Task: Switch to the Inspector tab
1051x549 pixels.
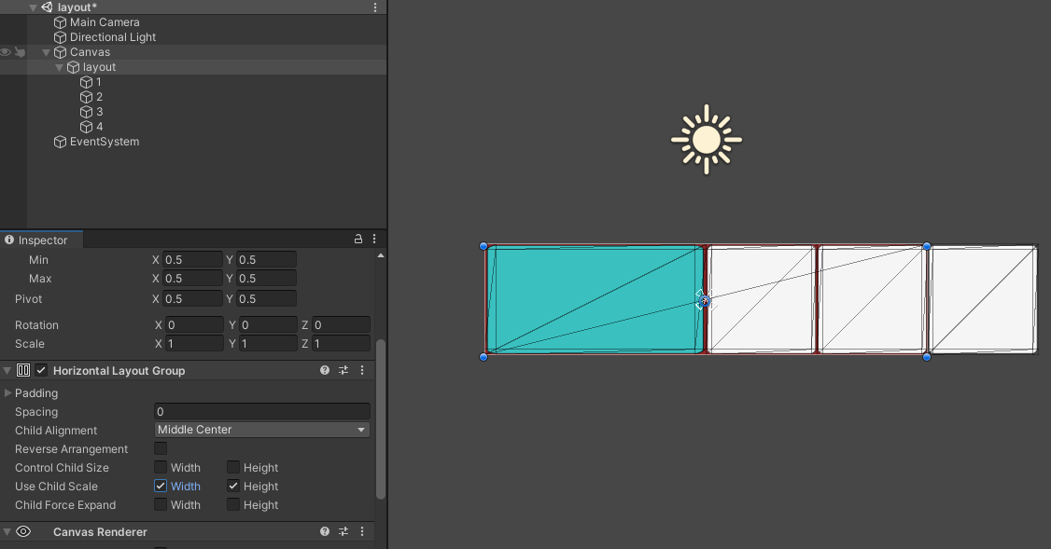Action: [42, 240]
